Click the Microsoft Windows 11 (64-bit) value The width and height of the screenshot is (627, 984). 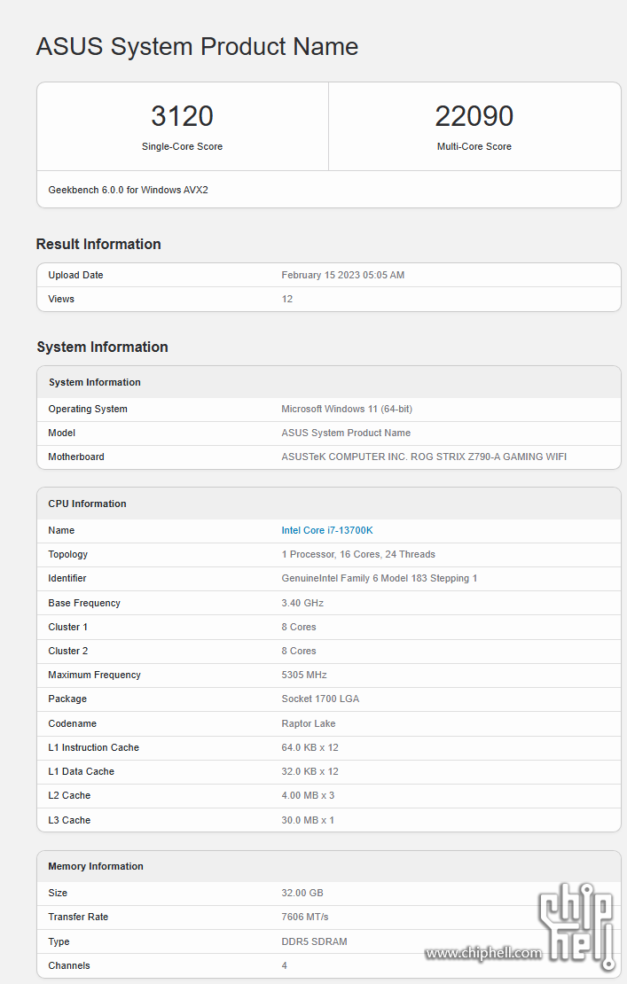(347, 410)
